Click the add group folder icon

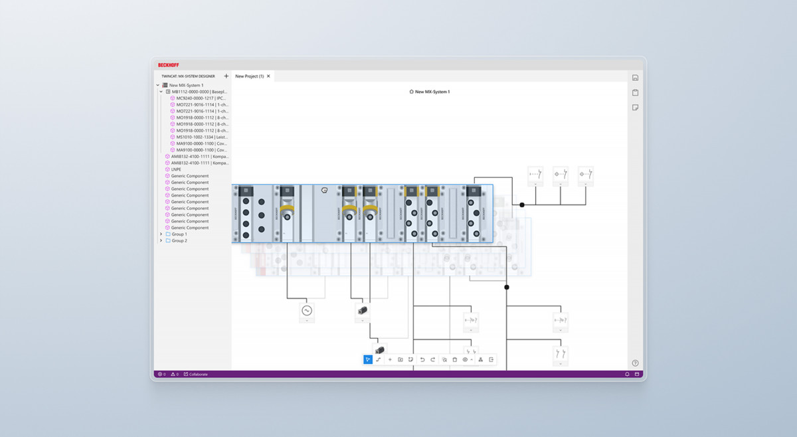[400, 359]
